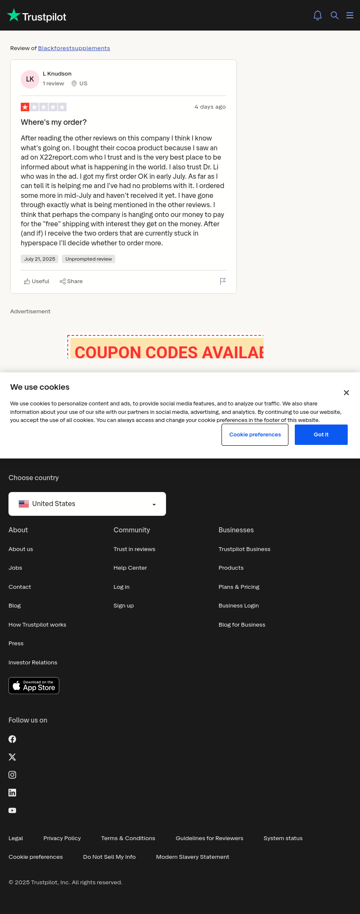Open Trustpilot's LinkedIn icon
This screenshot has width=360, height=914.
[12, 793]
